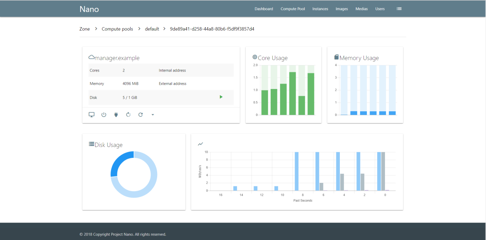
Task: Click the power shutdown icon
Action: (x=104, y=115)
